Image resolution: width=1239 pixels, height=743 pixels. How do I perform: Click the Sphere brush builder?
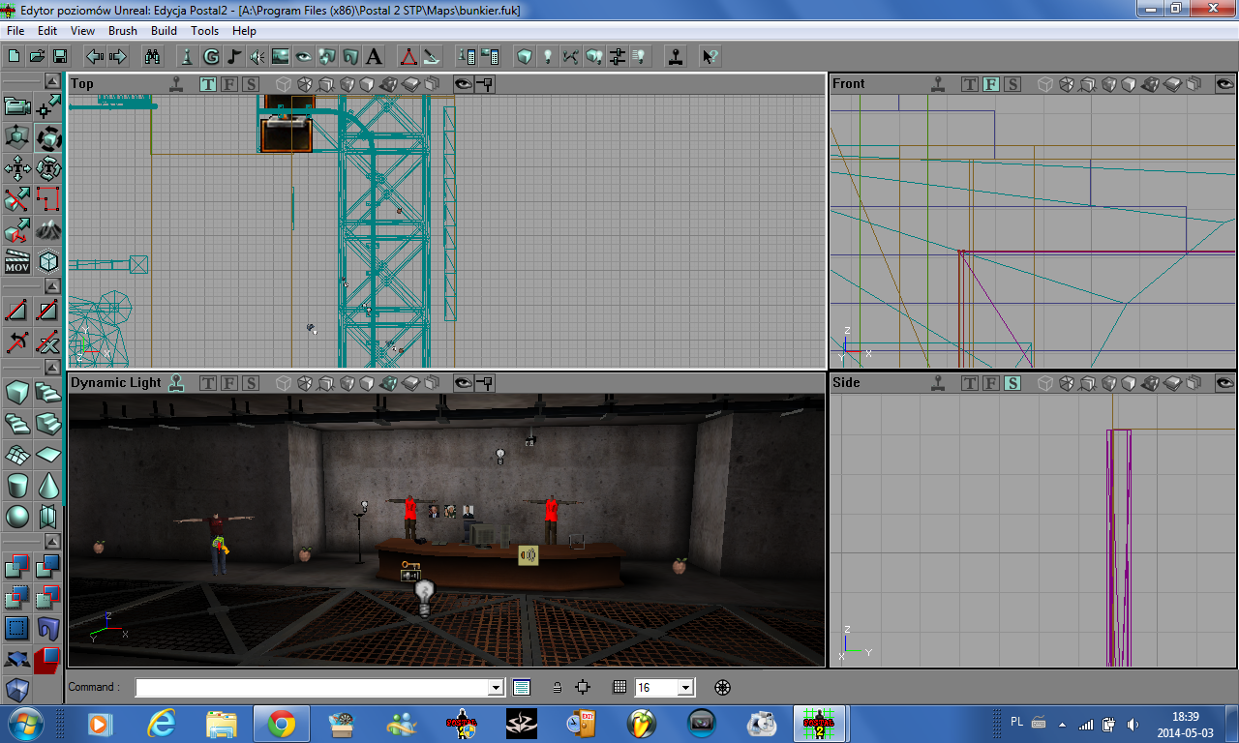pos(17,516)
